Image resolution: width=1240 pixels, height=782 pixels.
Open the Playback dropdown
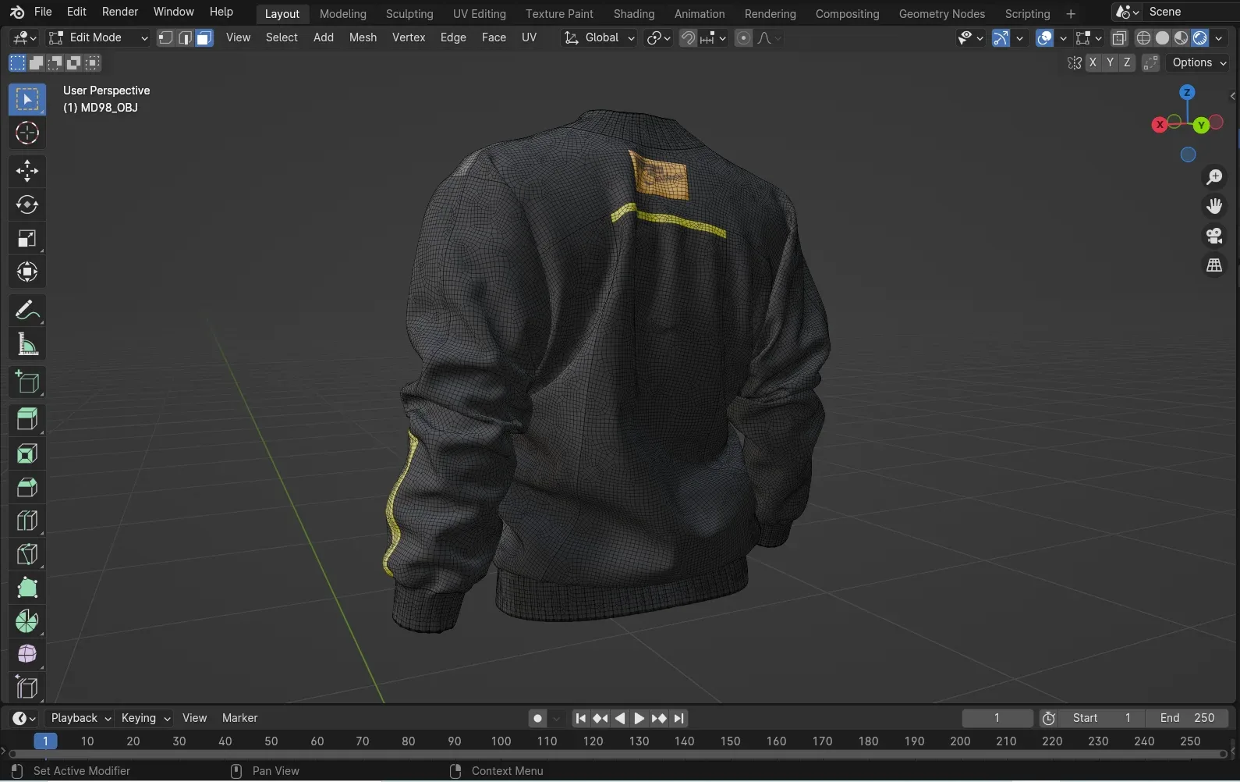click(x=80, y=719)
